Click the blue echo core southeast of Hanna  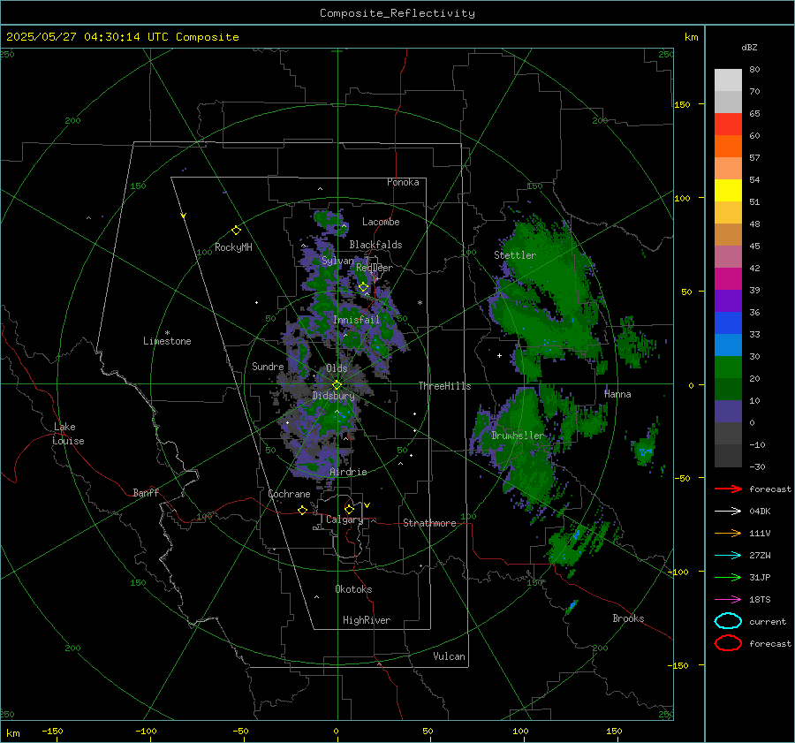coord(645,451)
